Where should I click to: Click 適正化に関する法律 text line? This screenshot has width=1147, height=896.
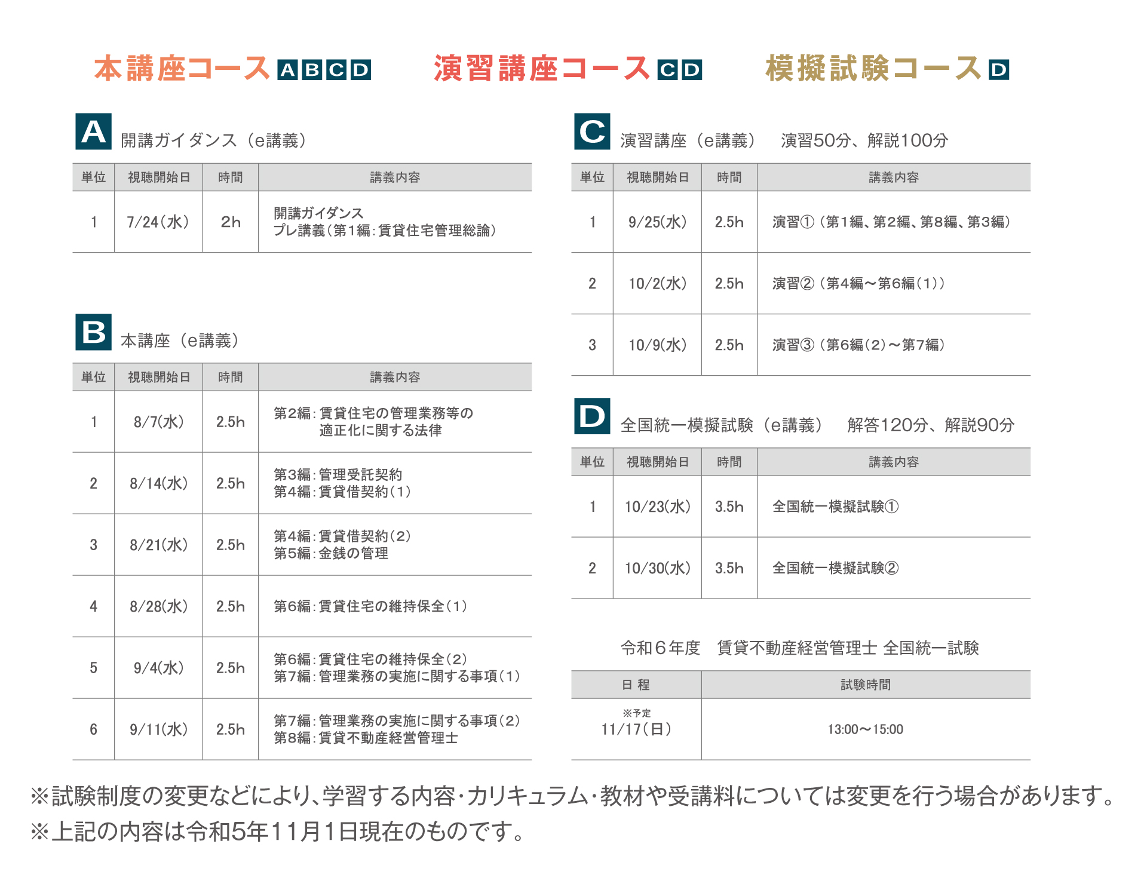tap(381, 431)
